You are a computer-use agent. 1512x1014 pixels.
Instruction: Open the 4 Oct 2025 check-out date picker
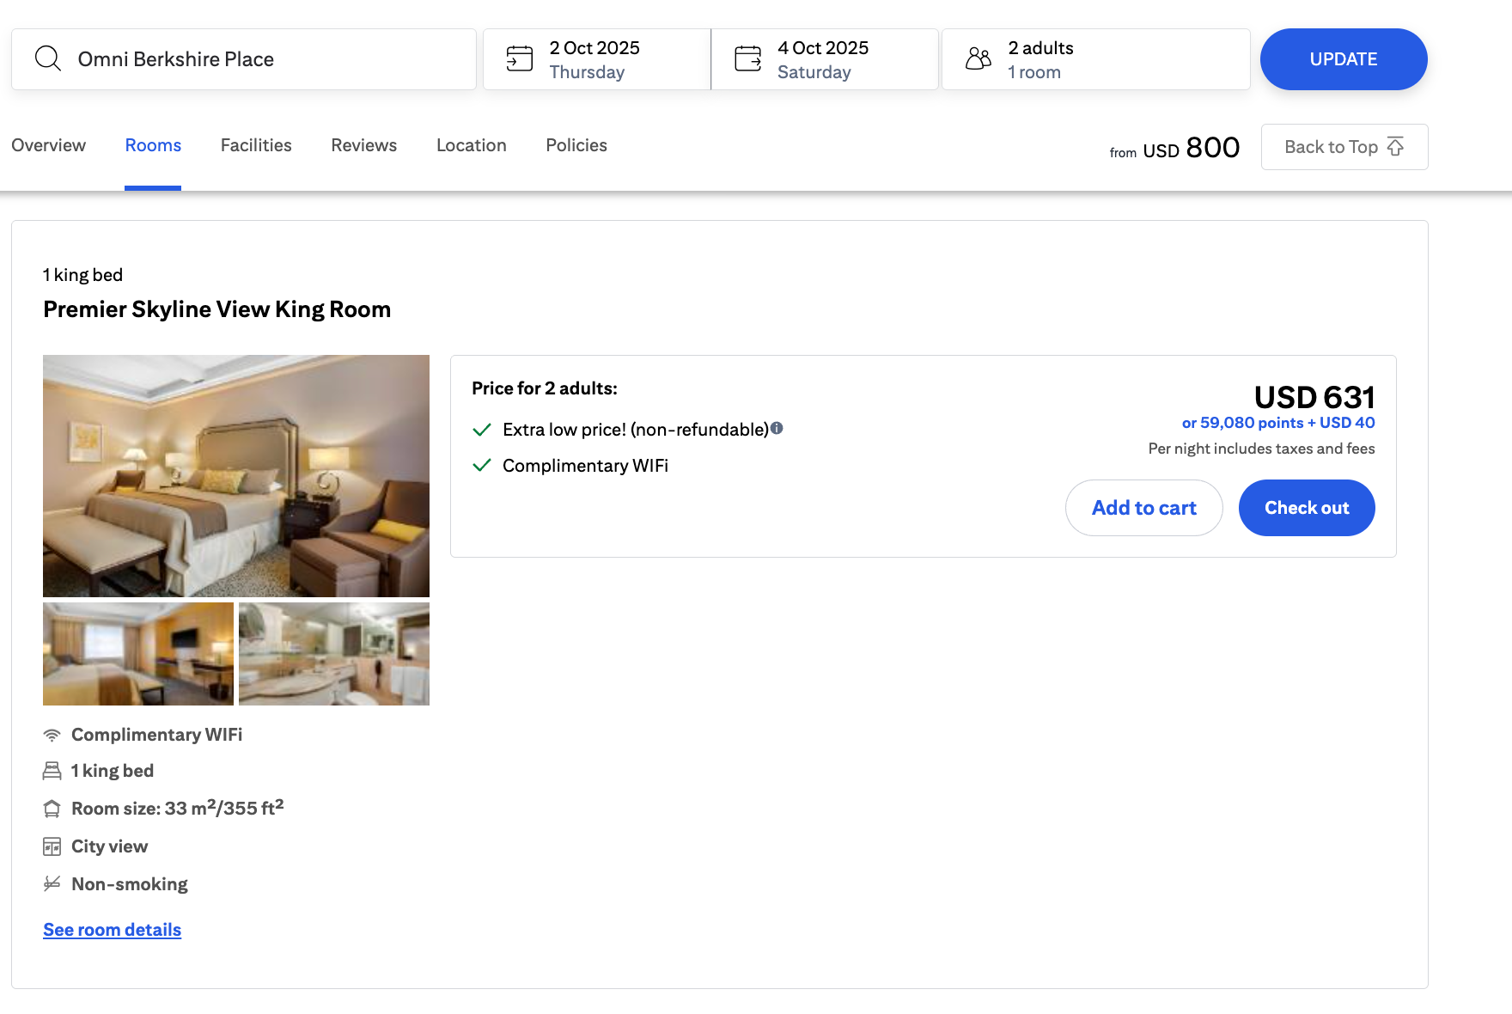825,59
